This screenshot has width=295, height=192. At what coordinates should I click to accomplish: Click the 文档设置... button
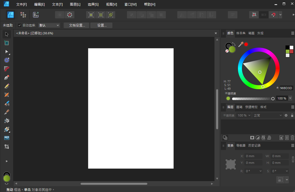click(x=77, y=25)
